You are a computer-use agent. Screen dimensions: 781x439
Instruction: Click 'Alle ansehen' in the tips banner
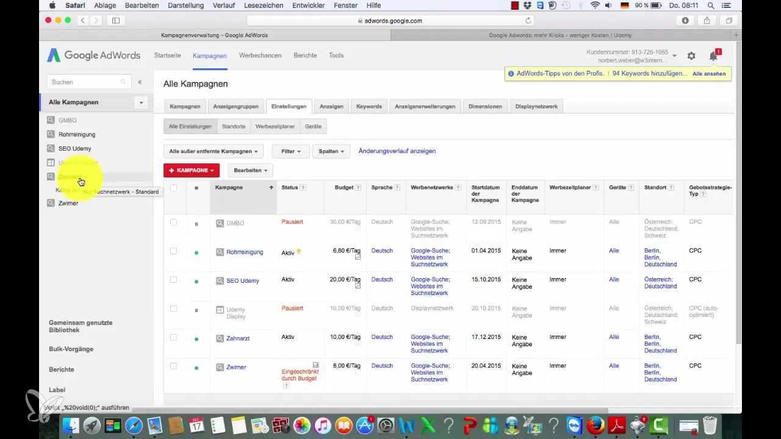click(709, 74)
